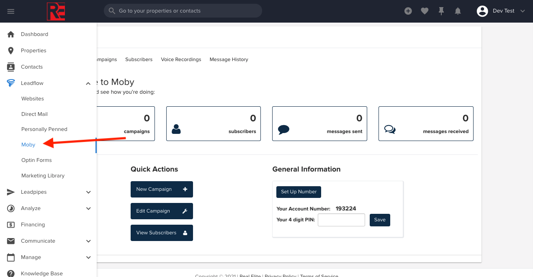Open Websites under Leadflow
Image resolution: width=533 pixels, height=277 pixels.
click(x=33, y=99)
